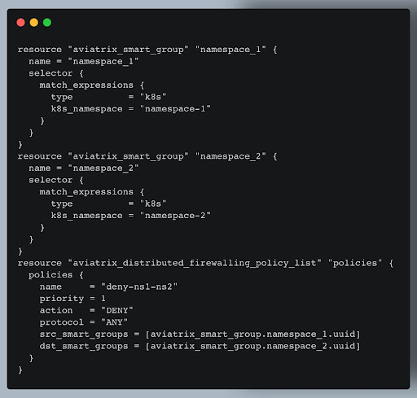Click the green maximize window dot

(47, 23)
